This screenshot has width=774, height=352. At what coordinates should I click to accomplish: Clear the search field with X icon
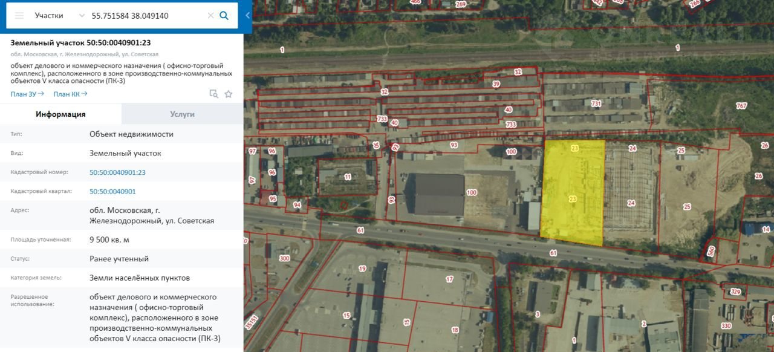point(210,16)
